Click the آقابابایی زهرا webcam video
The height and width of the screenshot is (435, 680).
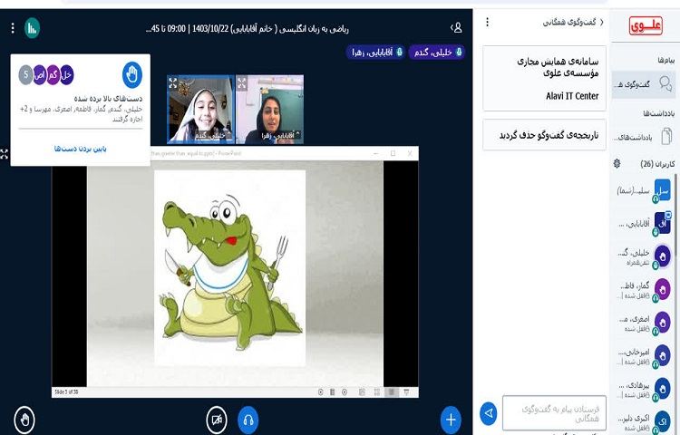pos(269,109)
